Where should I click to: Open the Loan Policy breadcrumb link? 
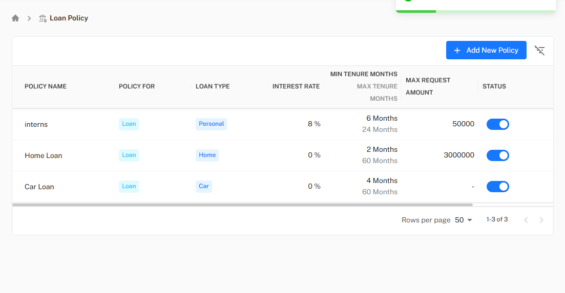(69, 18)
